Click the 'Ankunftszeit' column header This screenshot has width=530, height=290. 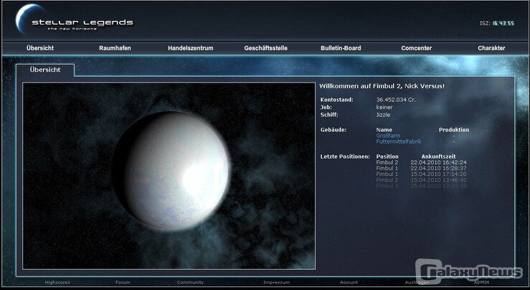pyautogui.click(x=438, y=156)
